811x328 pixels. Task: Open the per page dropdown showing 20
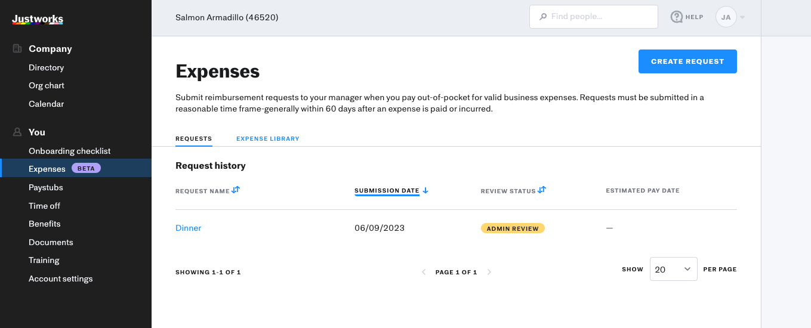point(673,269)
